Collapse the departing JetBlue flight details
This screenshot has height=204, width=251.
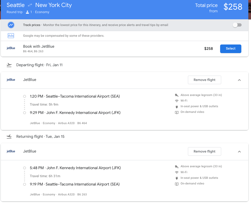[239, 80]
